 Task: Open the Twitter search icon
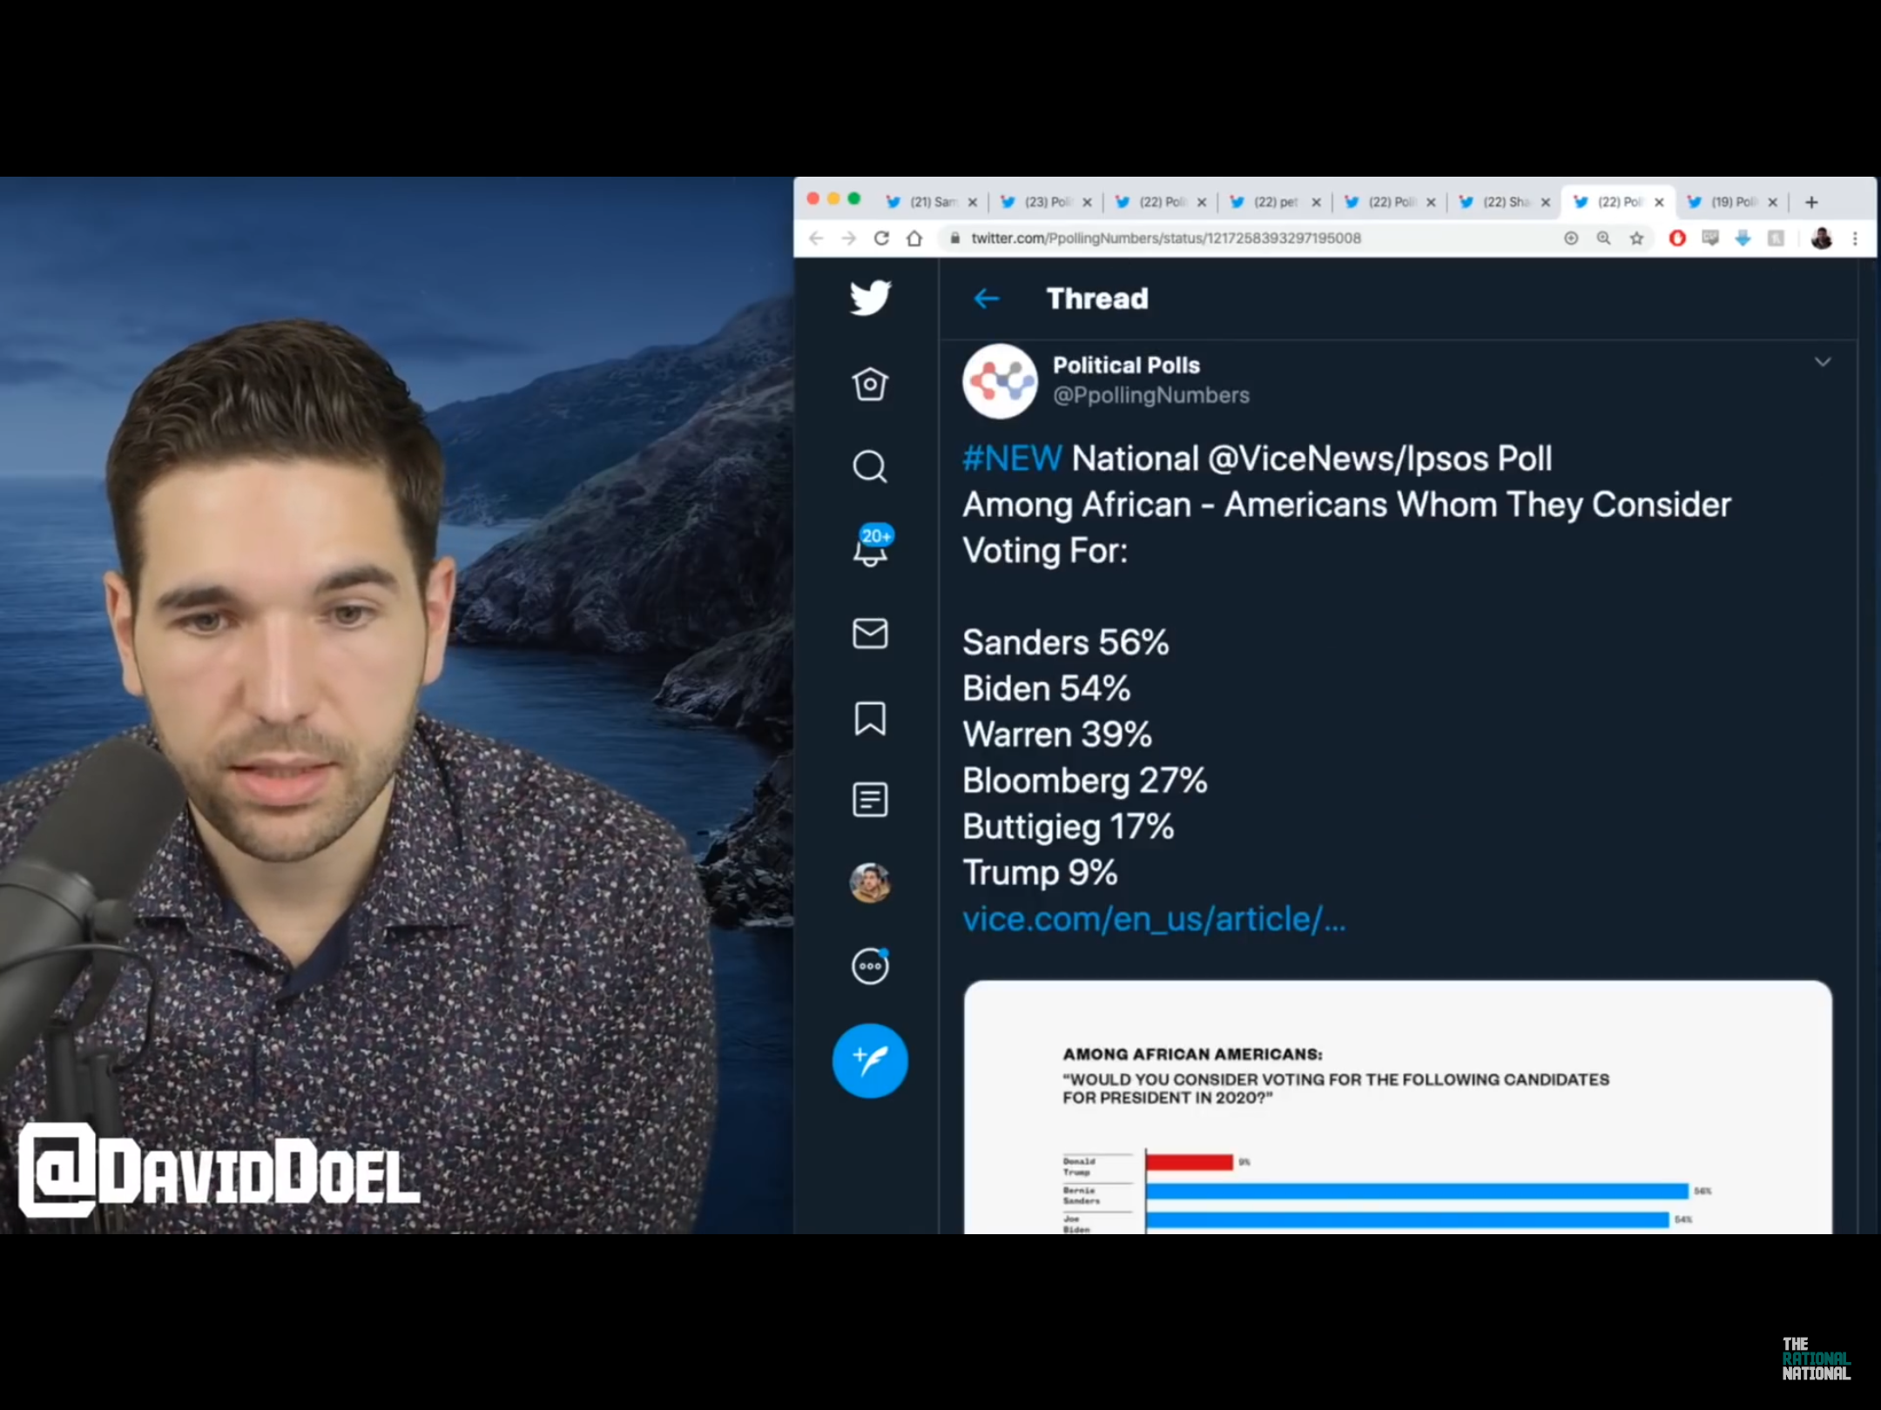[x=868, y=467]
